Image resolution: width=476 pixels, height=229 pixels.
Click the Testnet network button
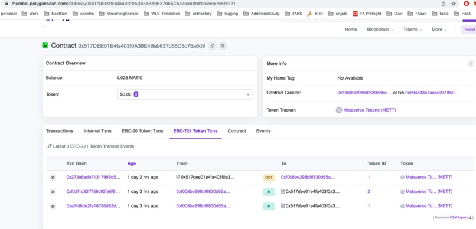coord(468,30)
